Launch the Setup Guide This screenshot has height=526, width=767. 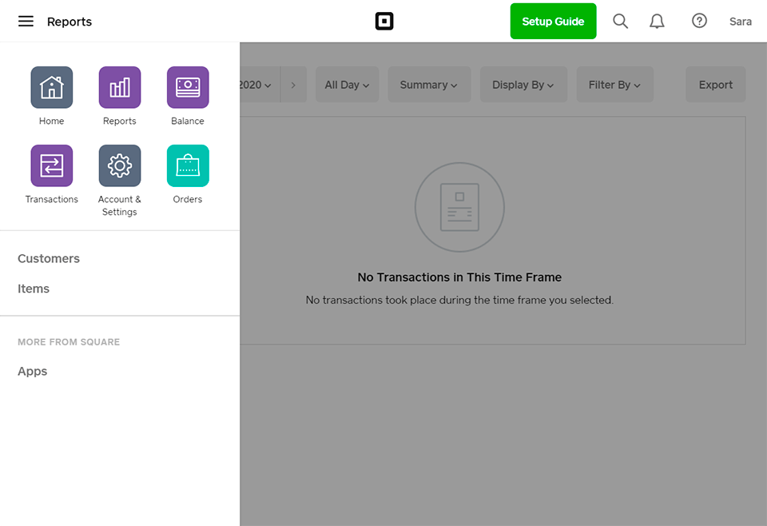(x=553, y=21)
